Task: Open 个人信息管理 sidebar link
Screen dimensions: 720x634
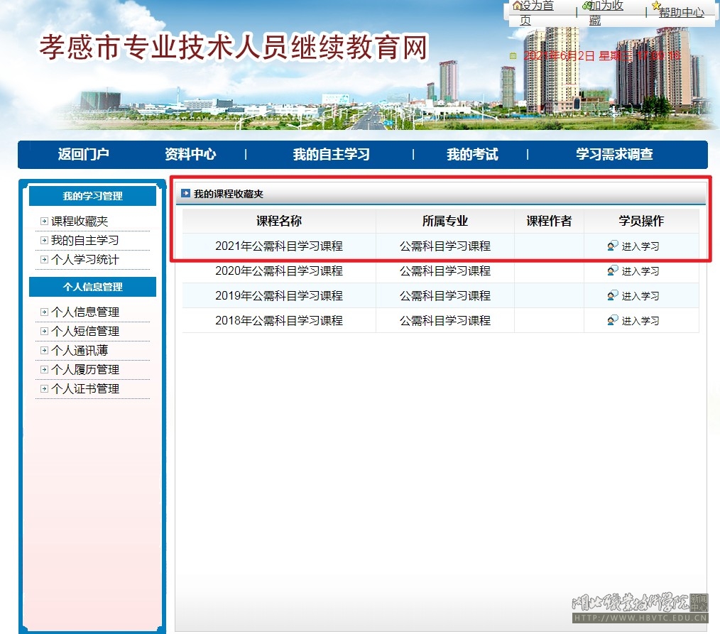Action: [84, 312]
